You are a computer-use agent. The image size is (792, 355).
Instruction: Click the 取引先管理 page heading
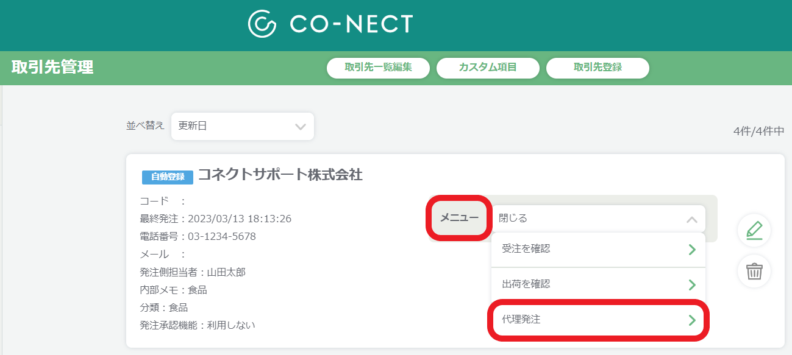tap(52, 68)
